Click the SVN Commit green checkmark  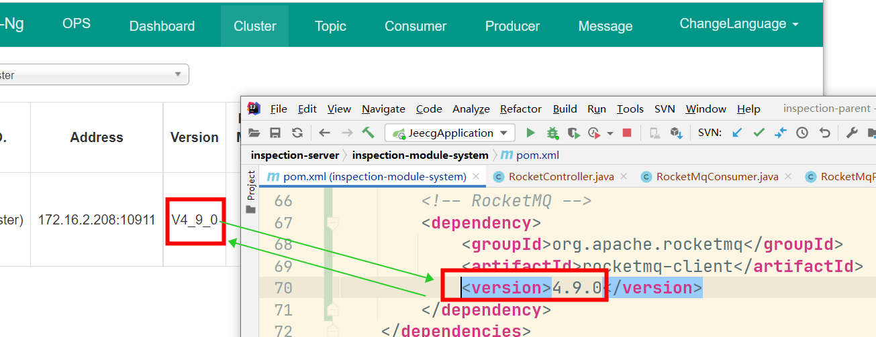click(759, 133)
